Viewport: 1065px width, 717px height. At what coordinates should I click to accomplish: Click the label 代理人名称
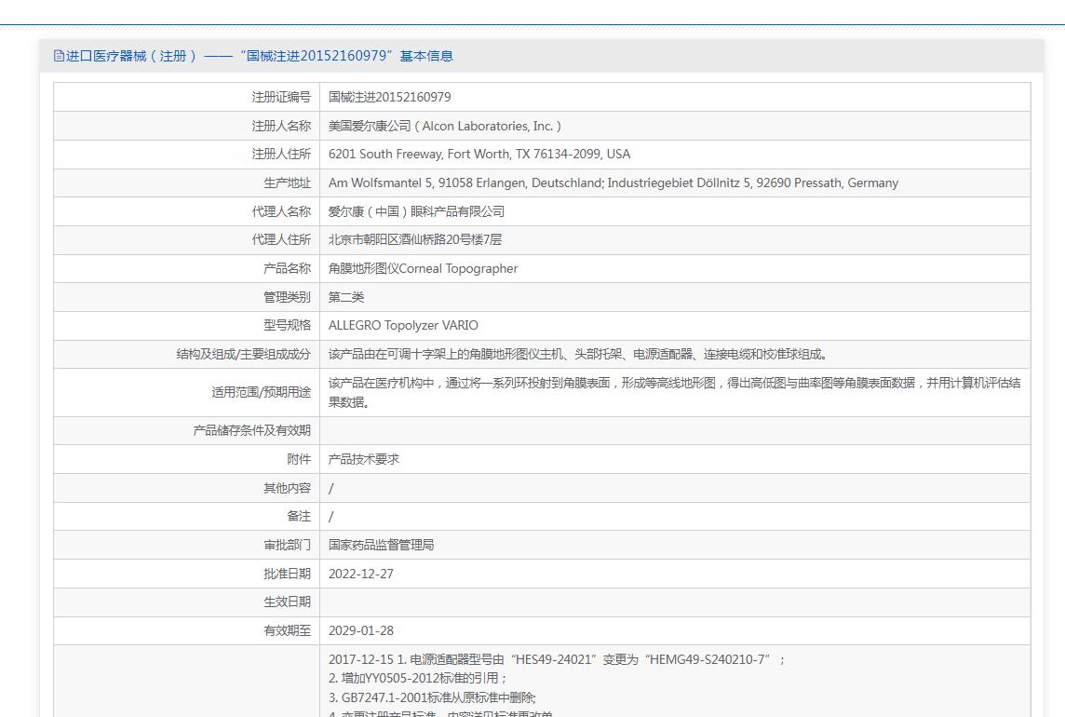281,211
